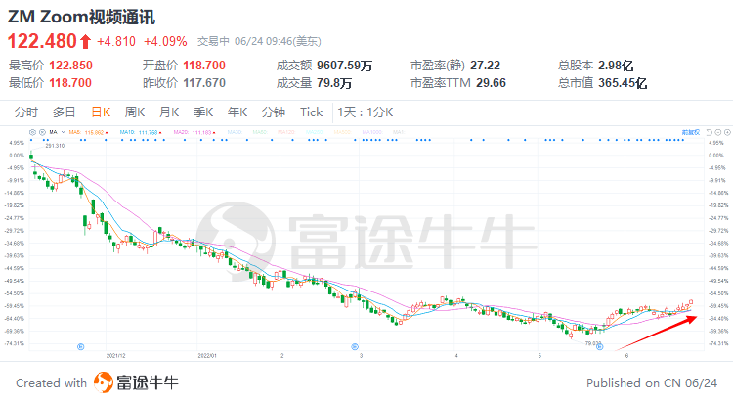Viewport: 733px width, 403px height.
Task: Click the blue event marker near 79.030 low
Action: click(600, 347)
